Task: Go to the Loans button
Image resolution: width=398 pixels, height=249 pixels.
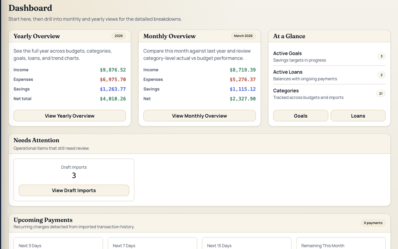Action: pos(358,116)
